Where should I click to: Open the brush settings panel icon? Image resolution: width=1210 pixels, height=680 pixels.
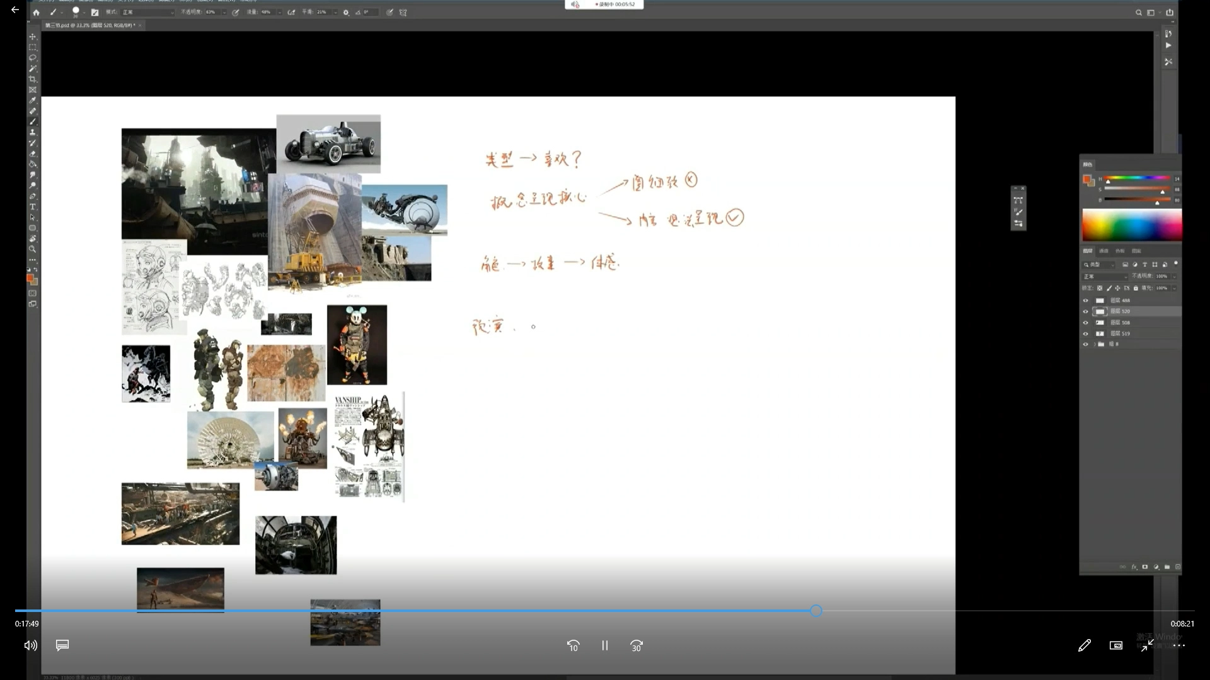[95, 13]
